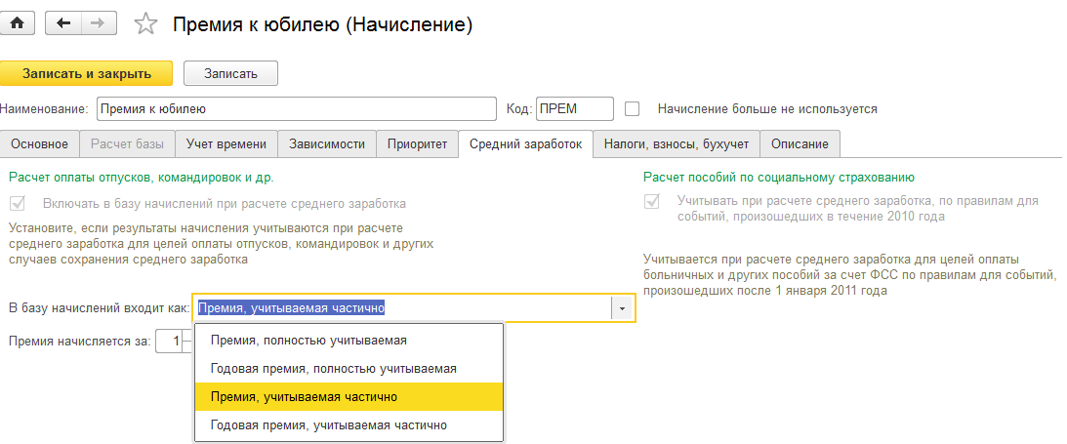Click the 'Записать' button
This screenshot has width=1067, height=444.
pos(230,73)
